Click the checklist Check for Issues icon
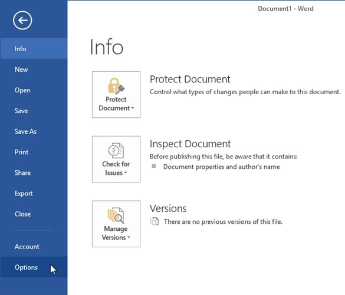Screen dimensions: 345x295 point(116,151)
